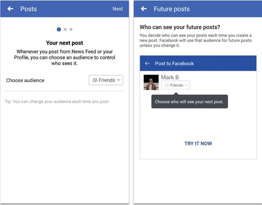Click the friends icon in Choose audience
The image size is (262, 205).
coord(95,80)
